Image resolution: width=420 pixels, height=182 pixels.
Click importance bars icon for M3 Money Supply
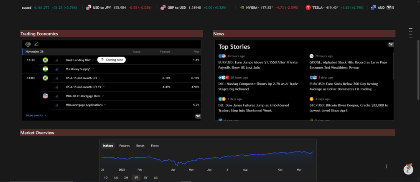point(57,69)
